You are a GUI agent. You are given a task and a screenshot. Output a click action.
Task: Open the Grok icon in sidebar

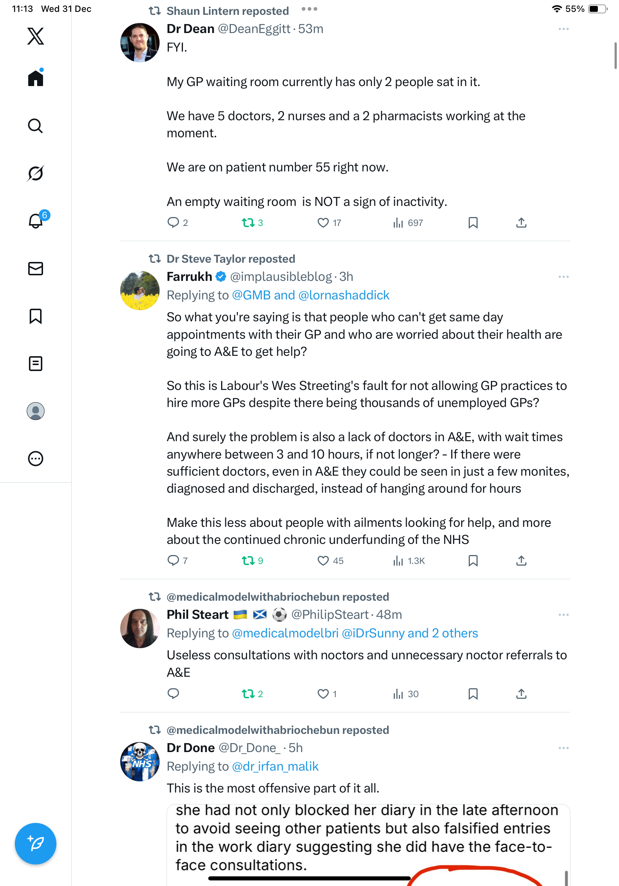36,173
